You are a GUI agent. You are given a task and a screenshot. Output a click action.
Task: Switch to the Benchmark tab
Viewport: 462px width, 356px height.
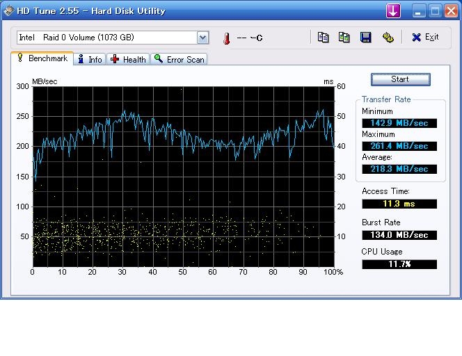tap(42, 58)
